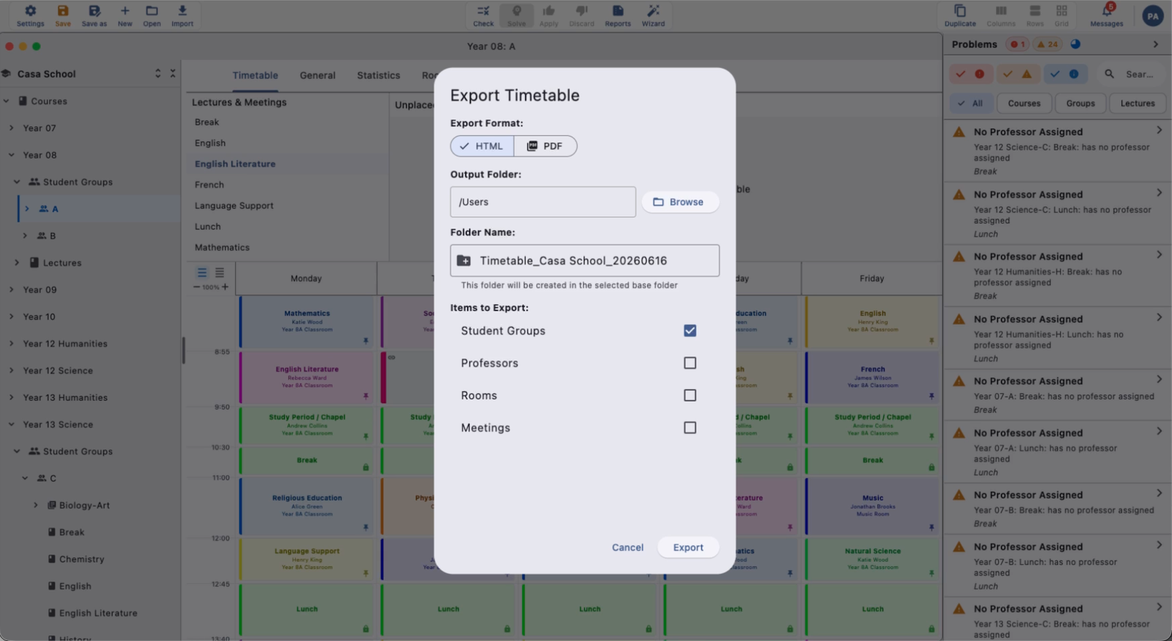Cancel the Export Timetable dialog
This screenshot has height=641, width=1172.
[x=627, y=547]
